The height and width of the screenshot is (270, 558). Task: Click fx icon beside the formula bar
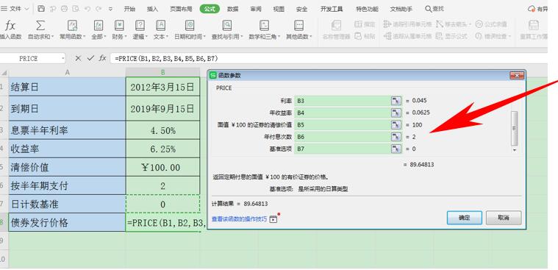pyautogui.click(x=102, y=58)
